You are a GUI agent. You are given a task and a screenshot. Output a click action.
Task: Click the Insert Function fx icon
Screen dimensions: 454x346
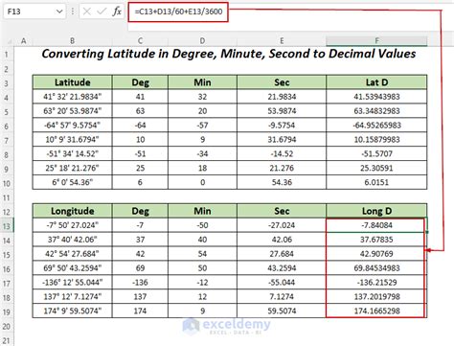pos(117,12)
